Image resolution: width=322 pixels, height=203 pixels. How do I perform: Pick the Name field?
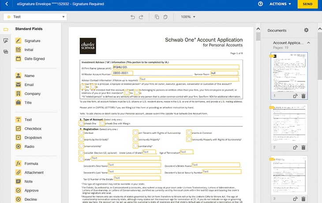[25, 76]
